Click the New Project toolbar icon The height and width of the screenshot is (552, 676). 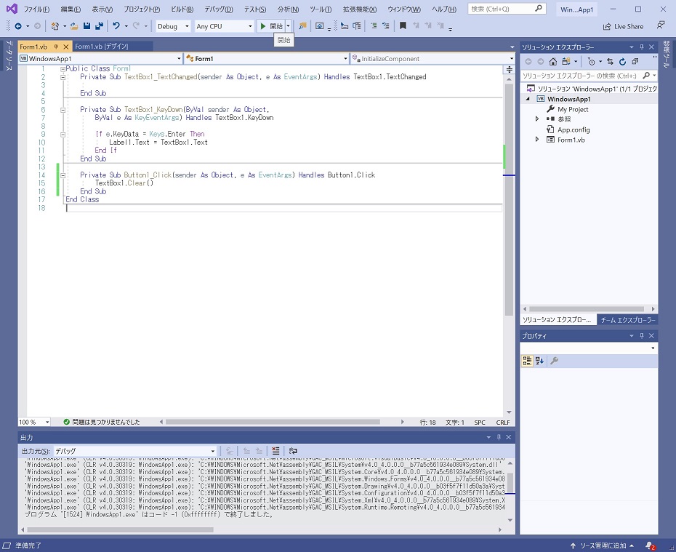(x=55, y=26)
